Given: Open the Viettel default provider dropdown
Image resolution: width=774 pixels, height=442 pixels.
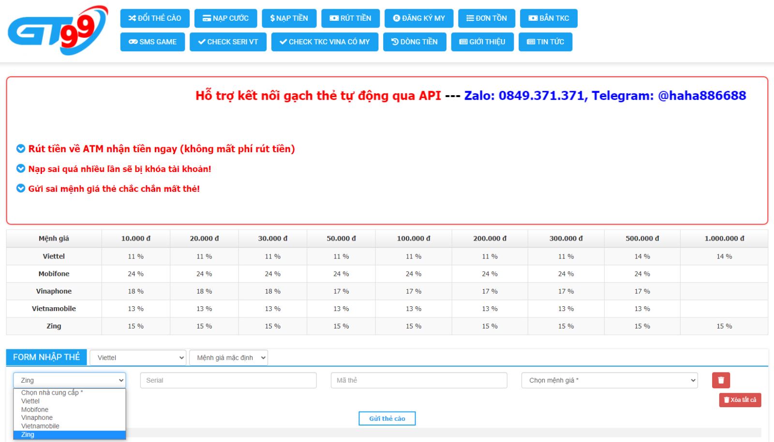Looking at the screenshot, I should tap(138, 357).
